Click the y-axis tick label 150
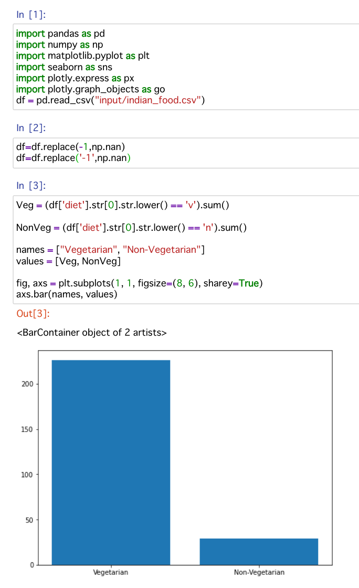Screen dimensions: 359x588 click(27, 430)
